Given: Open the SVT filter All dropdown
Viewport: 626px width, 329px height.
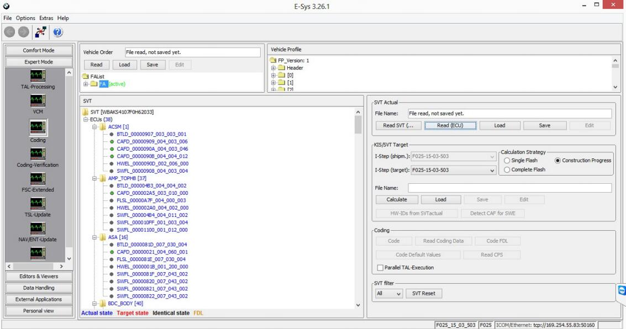Looking at the screenshot, I should [x=388, y=294].
